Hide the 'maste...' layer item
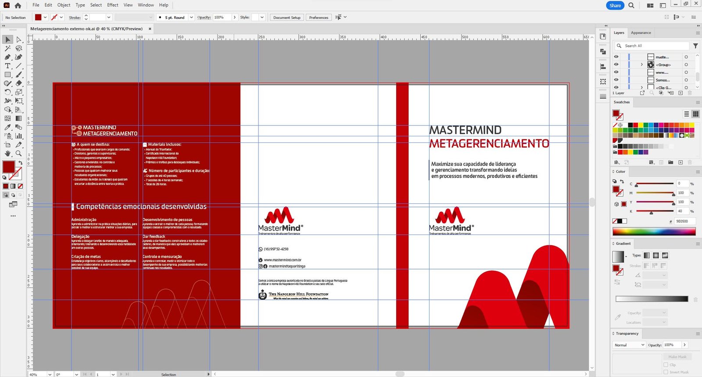 click(x=616, y=57)
